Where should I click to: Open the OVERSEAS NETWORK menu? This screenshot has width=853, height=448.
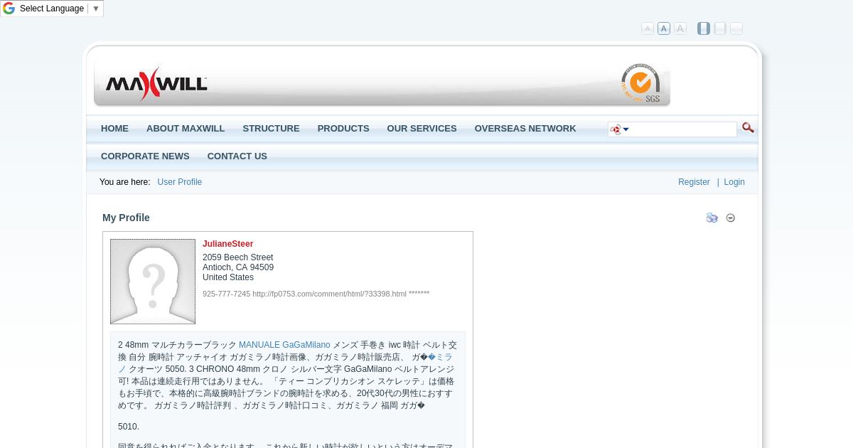(525, 129)
